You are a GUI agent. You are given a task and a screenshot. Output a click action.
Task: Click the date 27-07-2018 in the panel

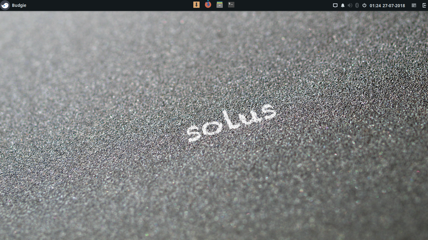pos(394,6)
